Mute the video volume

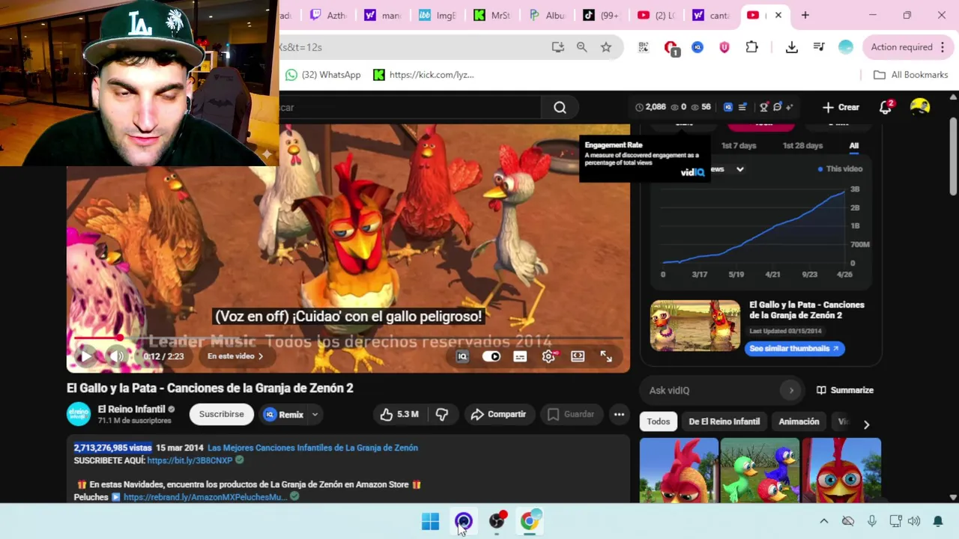point(117,356)
